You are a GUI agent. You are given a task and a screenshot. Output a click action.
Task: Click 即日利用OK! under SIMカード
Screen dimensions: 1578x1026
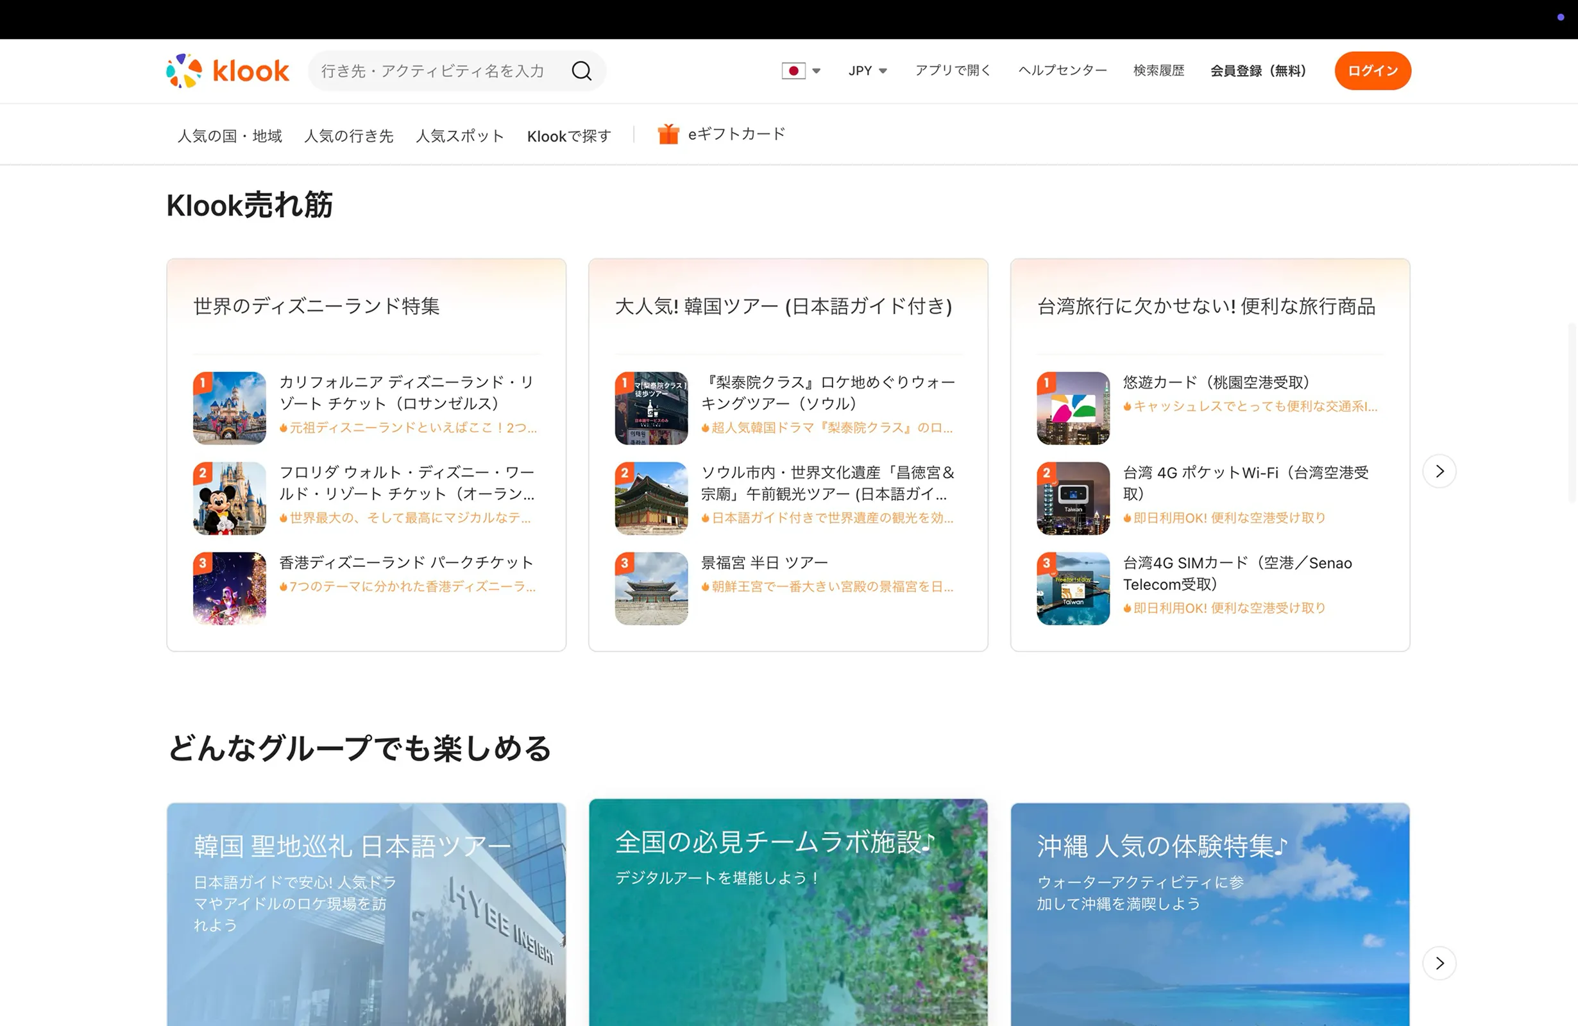[1225, 609]
